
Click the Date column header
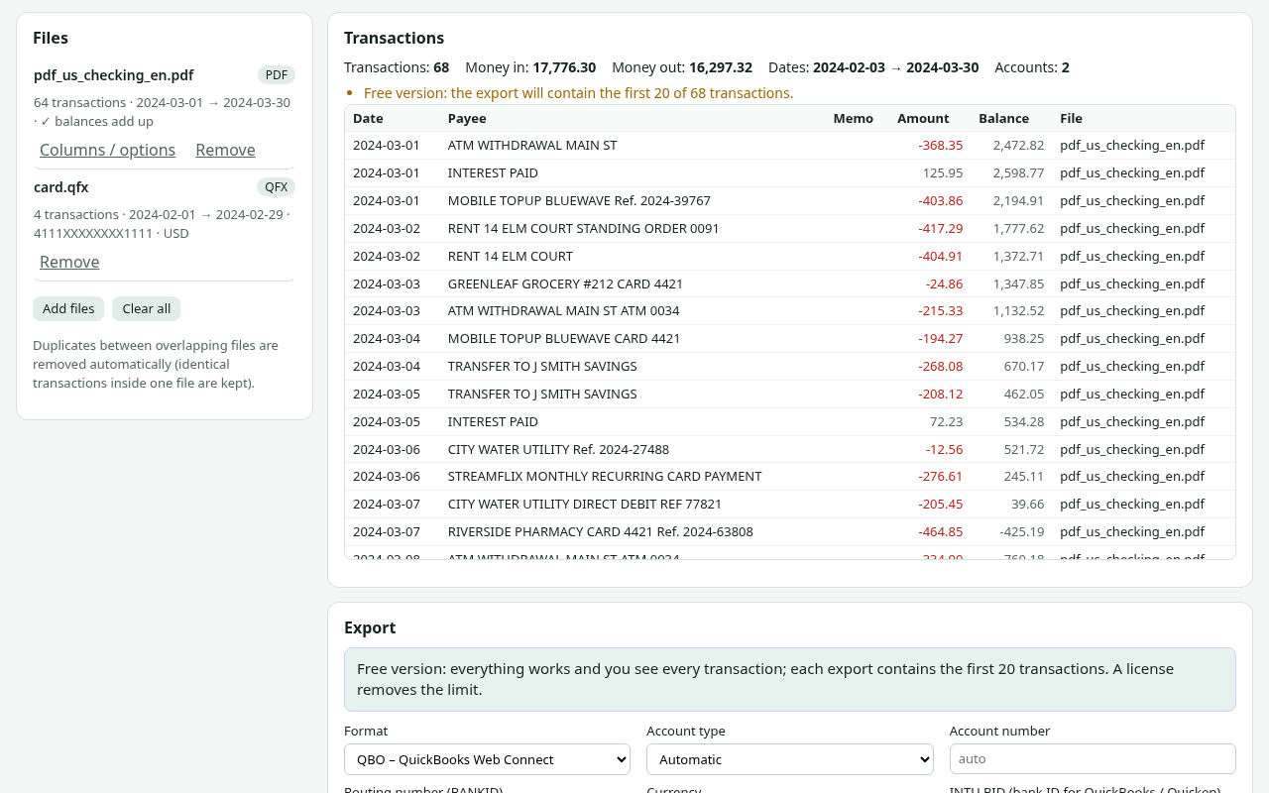tap(368, 118)
